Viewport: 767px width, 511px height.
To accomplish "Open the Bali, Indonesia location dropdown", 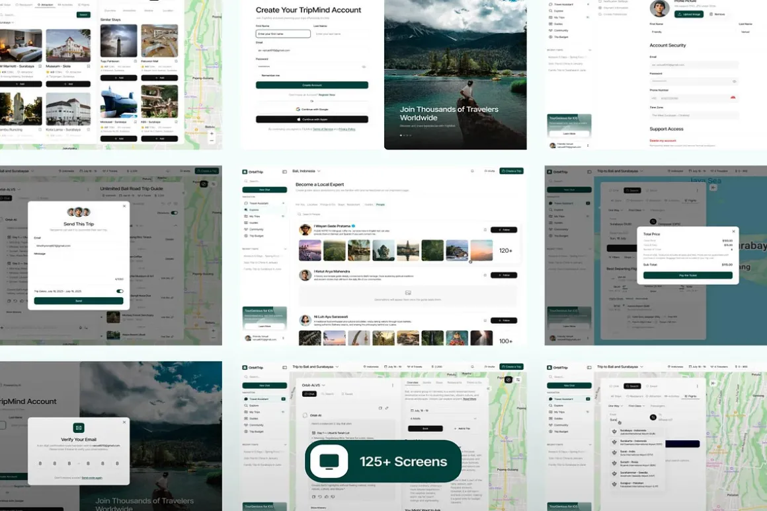I will [x=306, y=171].
